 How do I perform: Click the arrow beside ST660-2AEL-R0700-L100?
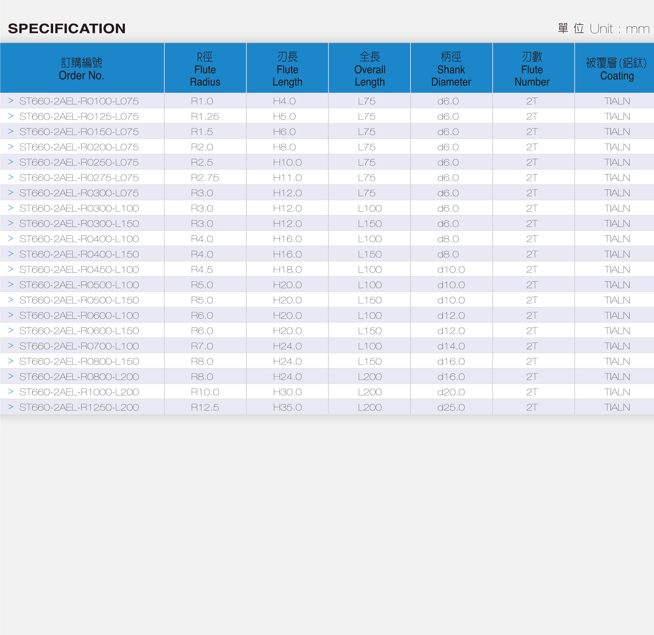pyautogui.click(x=11, y=346)
